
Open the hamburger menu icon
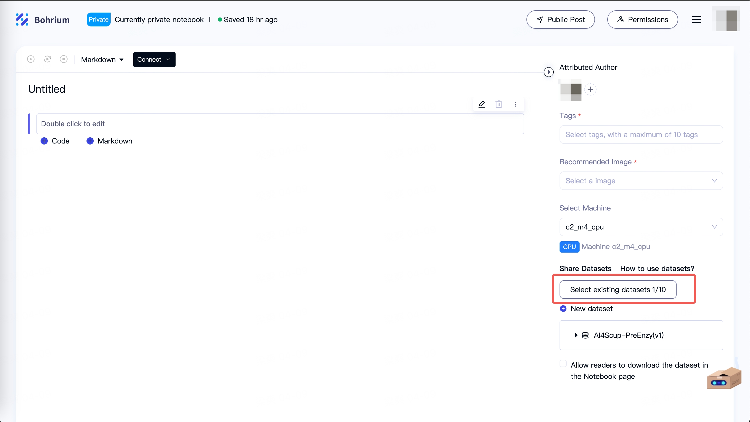tap(696, 20)
